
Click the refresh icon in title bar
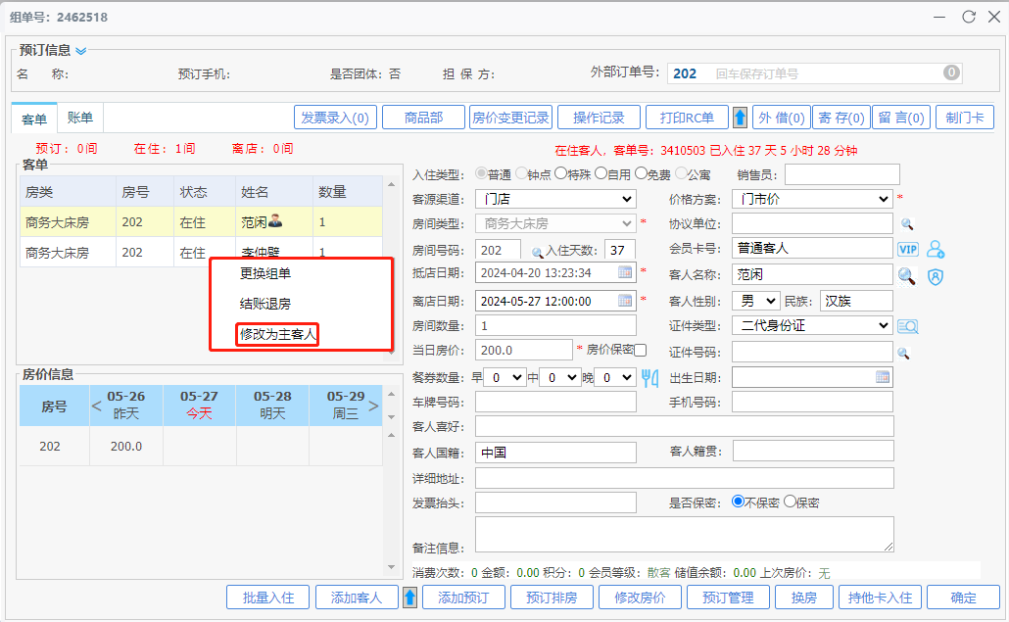click(969, 17)
